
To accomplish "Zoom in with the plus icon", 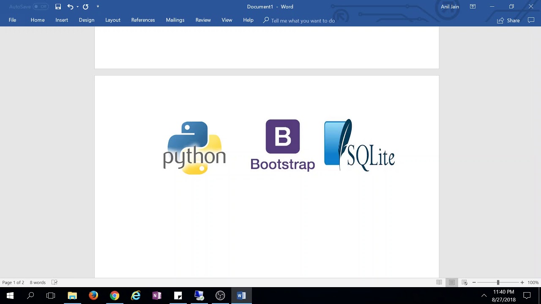I will 522,282.
